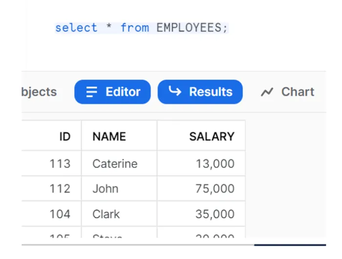Select the 13,000 salary cell
The width and height of the screenshot is (342, 259).
coord(215,164)
